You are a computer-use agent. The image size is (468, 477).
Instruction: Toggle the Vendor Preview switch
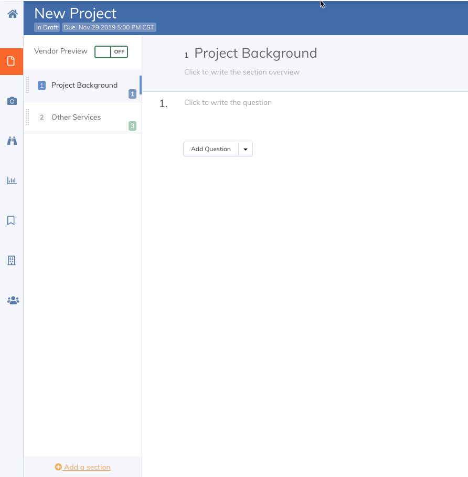coord(111,52)
